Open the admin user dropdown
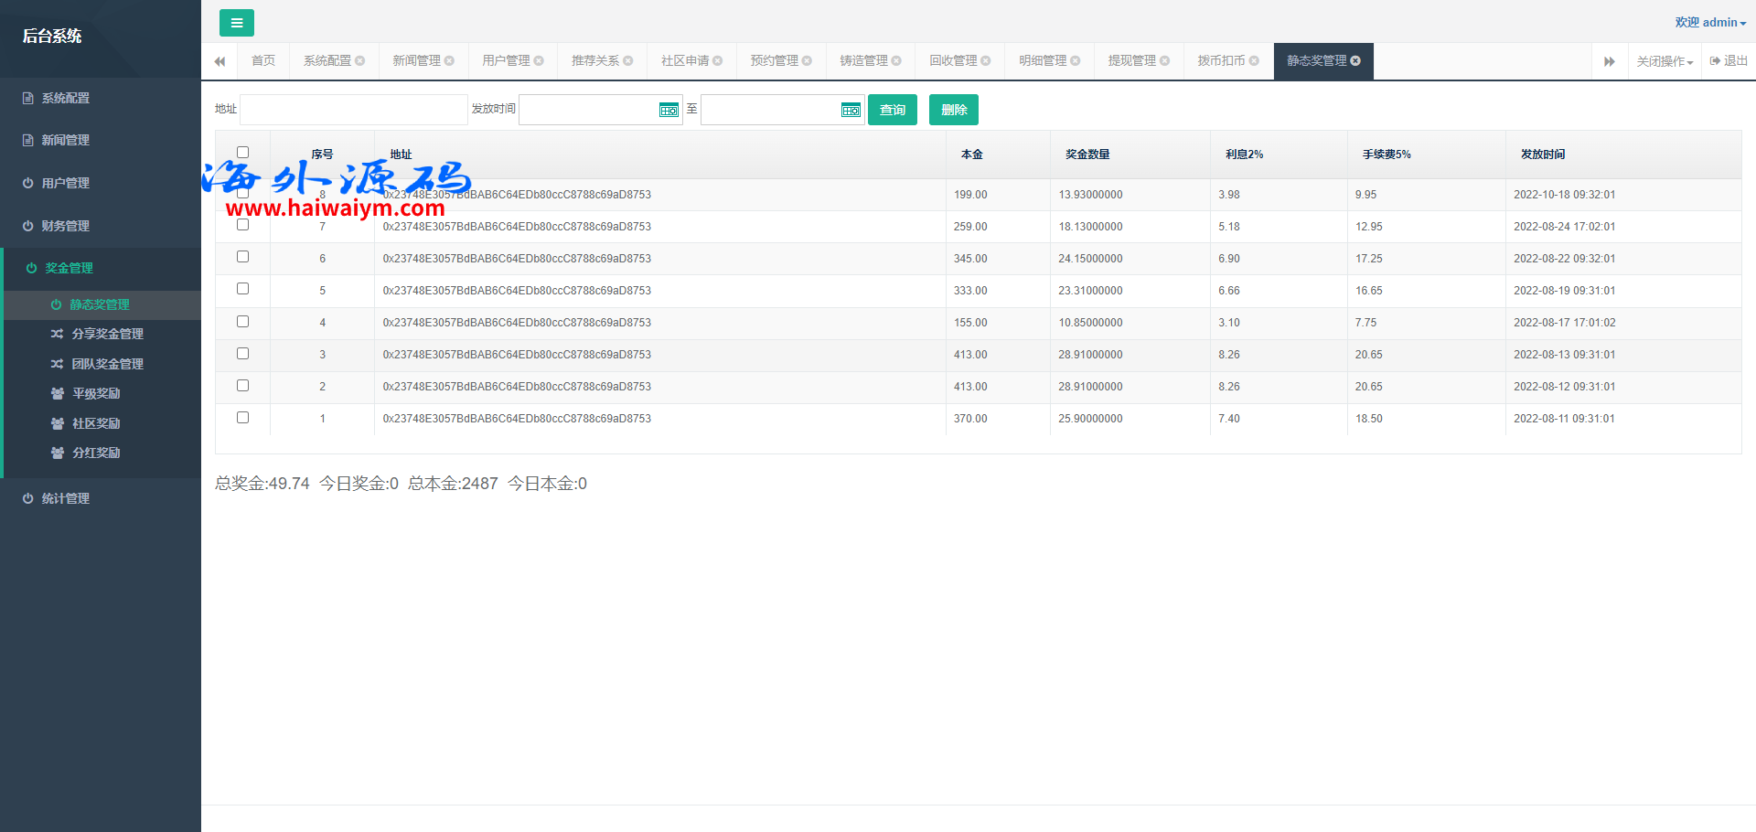This screenshot has height=832, width=1756. coord(1709,23)
